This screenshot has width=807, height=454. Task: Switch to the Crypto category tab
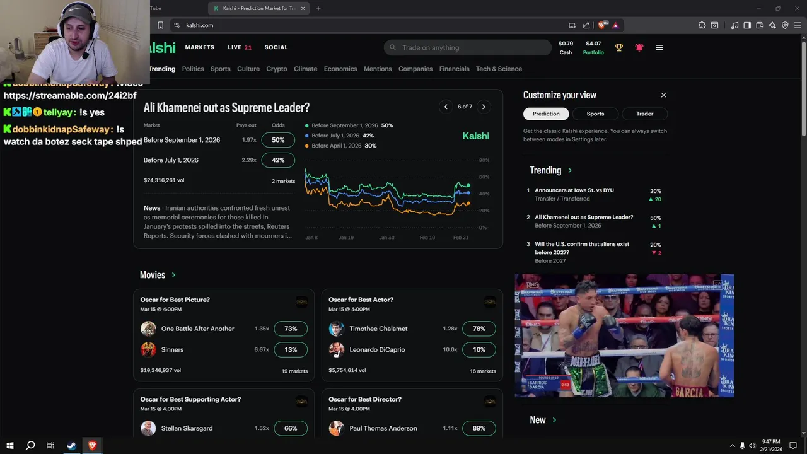click(277, 69)
